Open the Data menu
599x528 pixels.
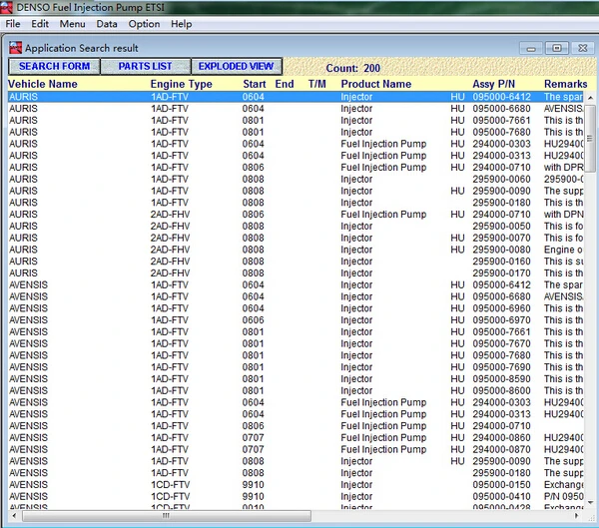click(x=107, y=24)
